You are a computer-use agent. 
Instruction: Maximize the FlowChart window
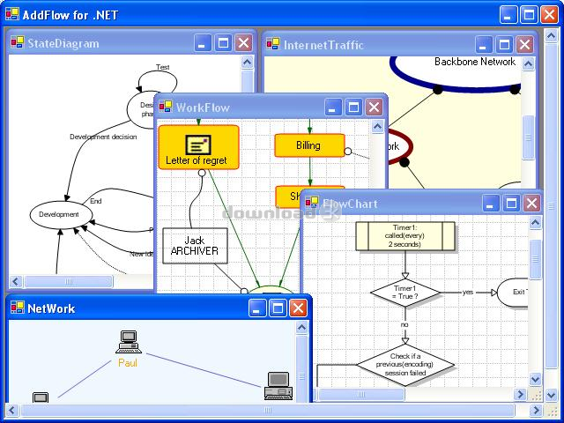(511, 204)
